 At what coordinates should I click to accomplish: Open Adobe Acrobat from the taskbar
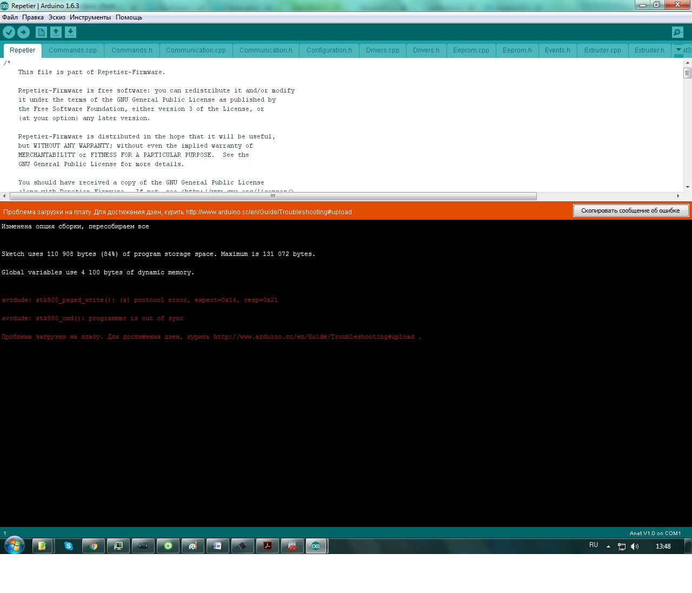(x=268, y=546)
